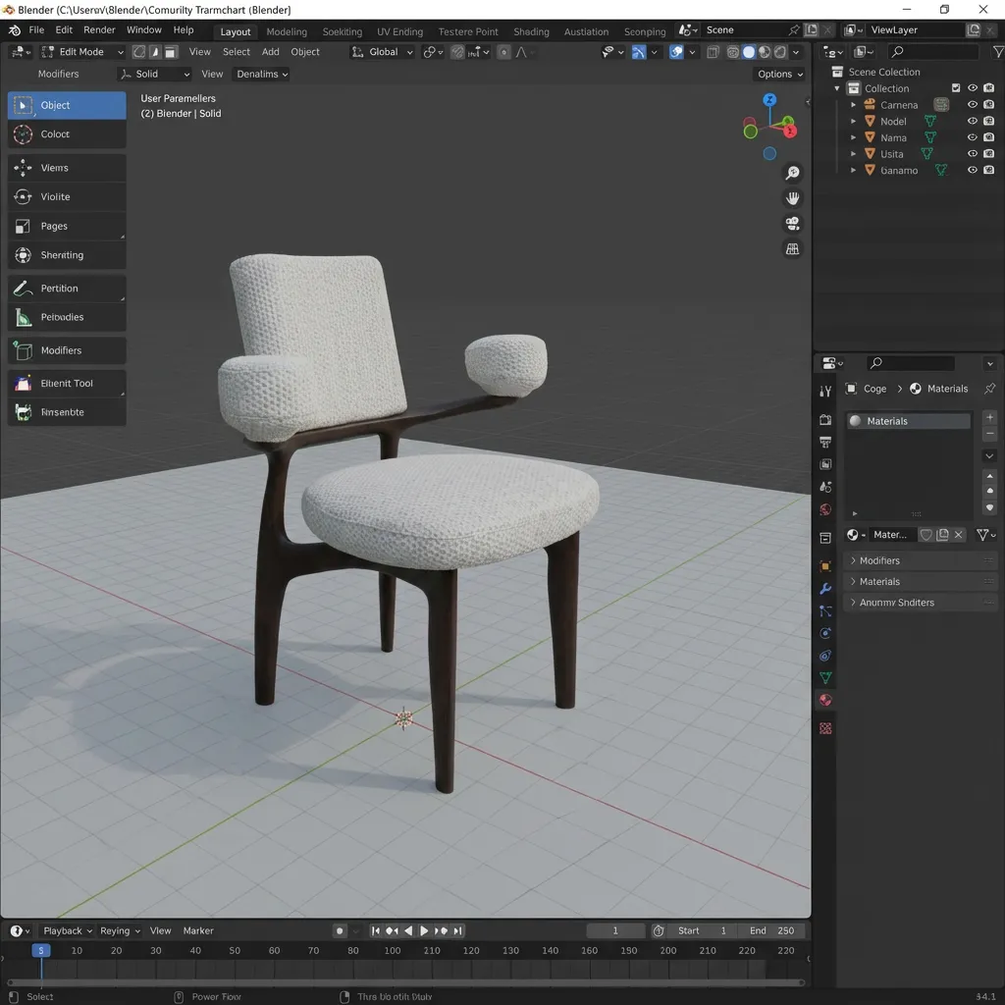Open the green Object Data properties tab
1005x1005 pixels.
825,677
